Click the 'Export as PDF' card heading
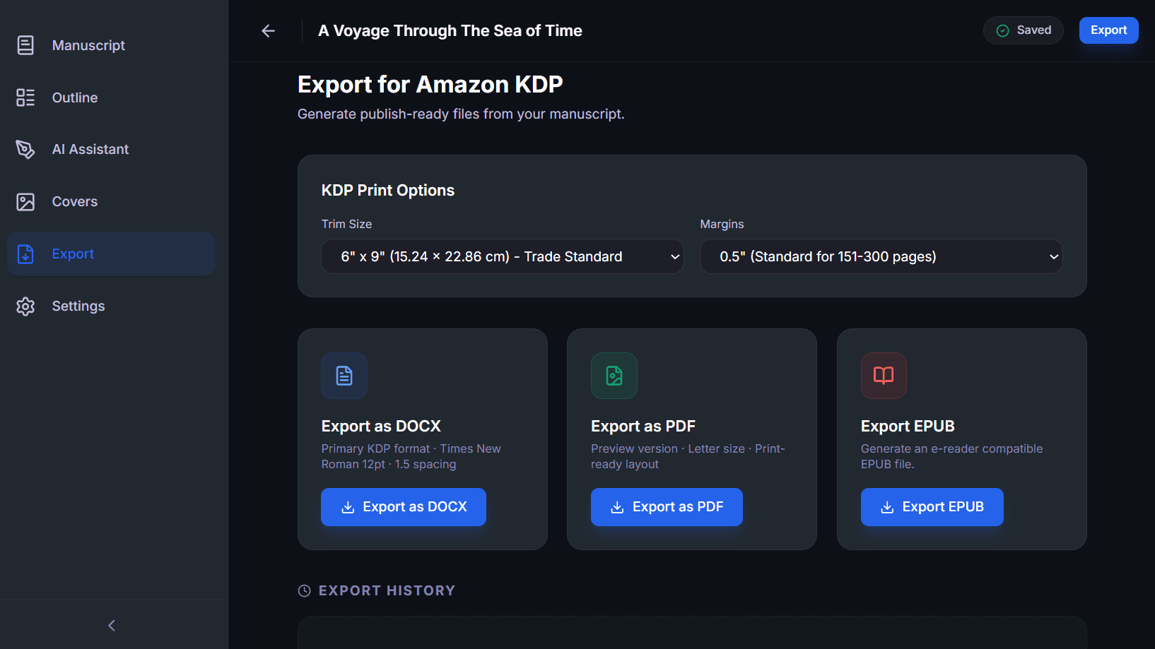 coord(643,426)
